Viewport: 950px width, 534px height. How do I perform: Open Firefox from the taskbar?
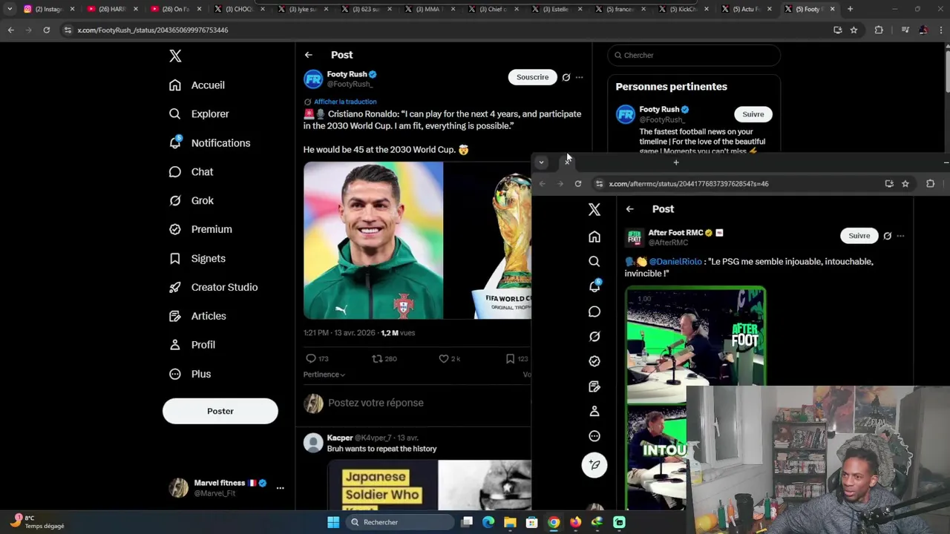(x=575, y=522)
